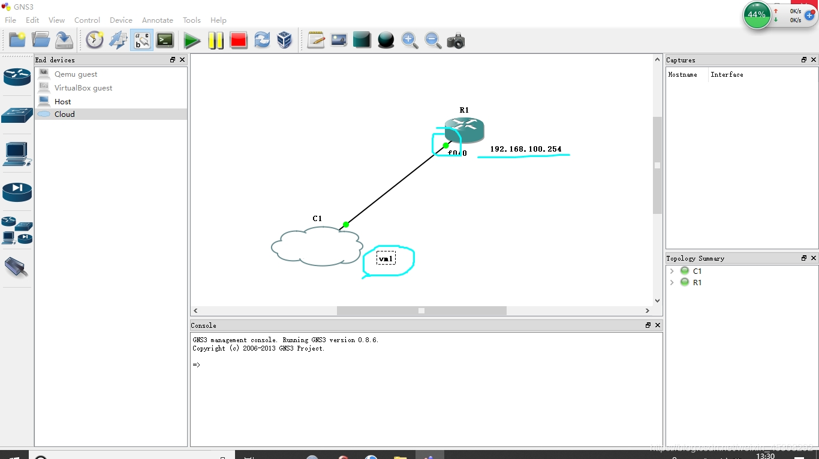Expand C1 in Topology Summary
Image resolution: width=819 pixels, height=459 pixels.
click(672, 271)
